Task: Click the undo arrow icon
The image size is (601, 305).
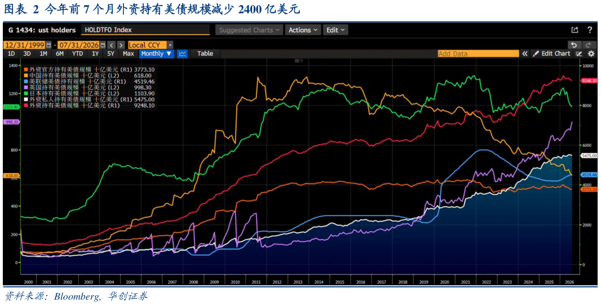Action: (x=574, y=45)
